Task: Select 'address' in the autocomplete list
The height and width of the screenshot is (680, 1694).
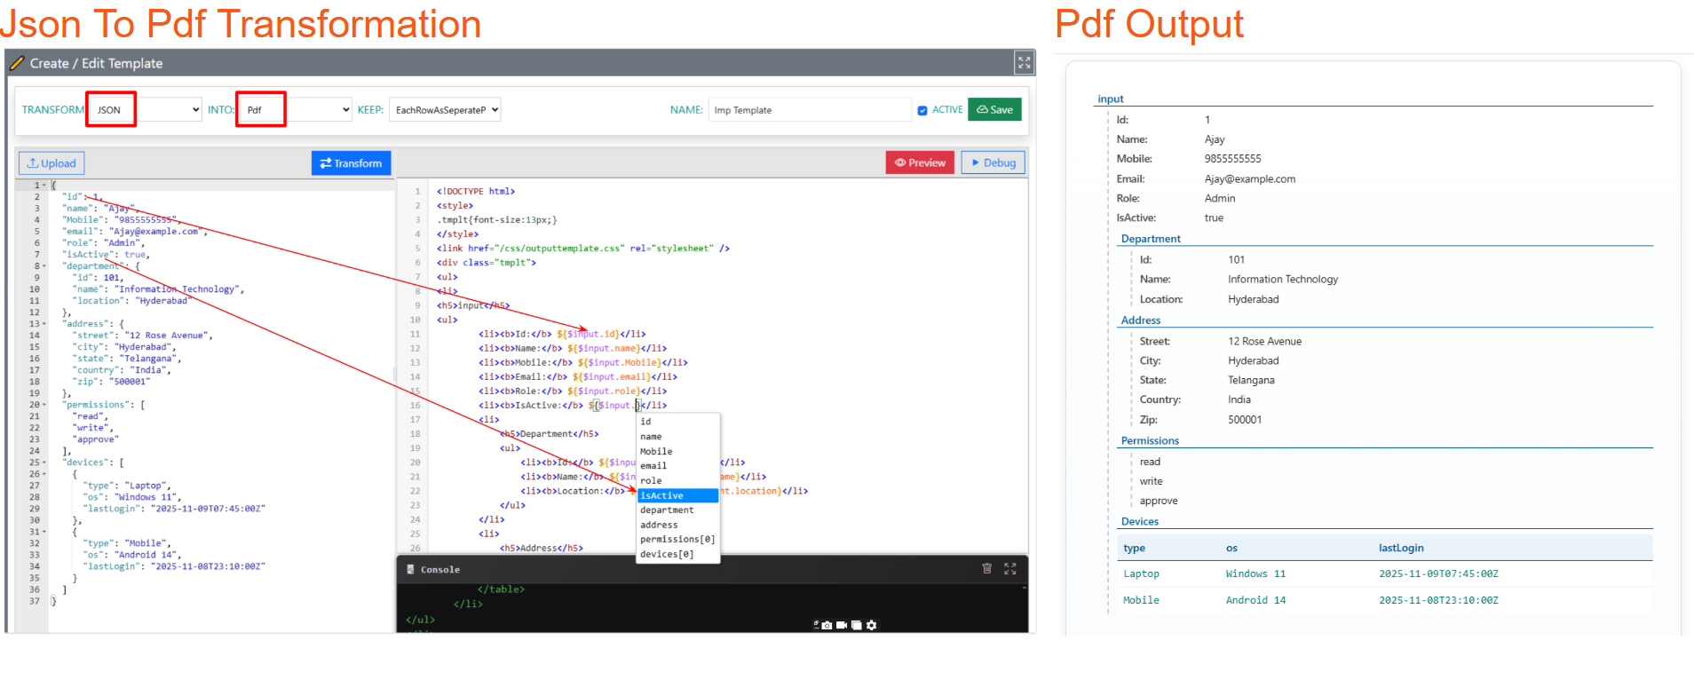Action: tap(678, 525)
